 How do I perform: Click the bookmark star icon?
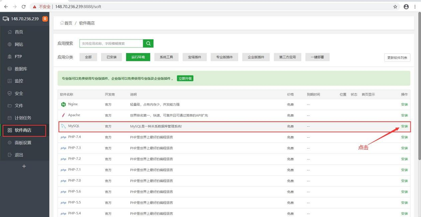395,7
